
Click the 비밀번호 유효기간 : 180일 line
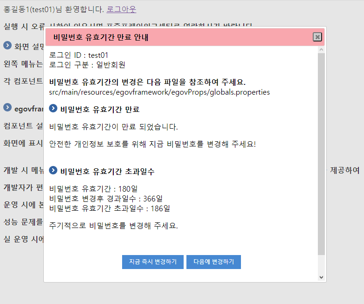(93, 189)
